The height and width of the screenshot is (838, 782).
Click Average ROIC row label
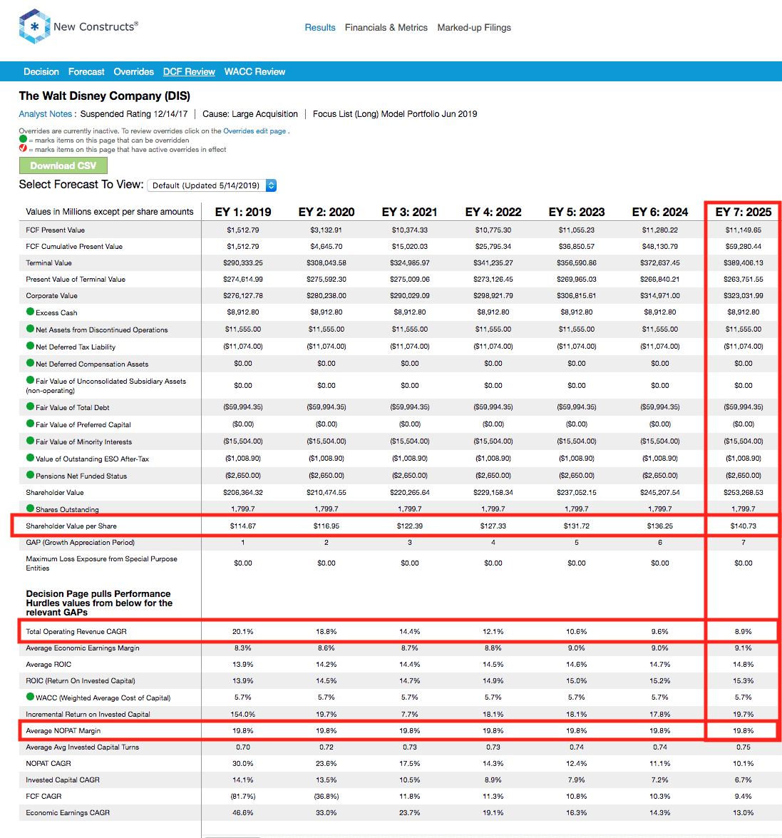(x=48, y=664)
